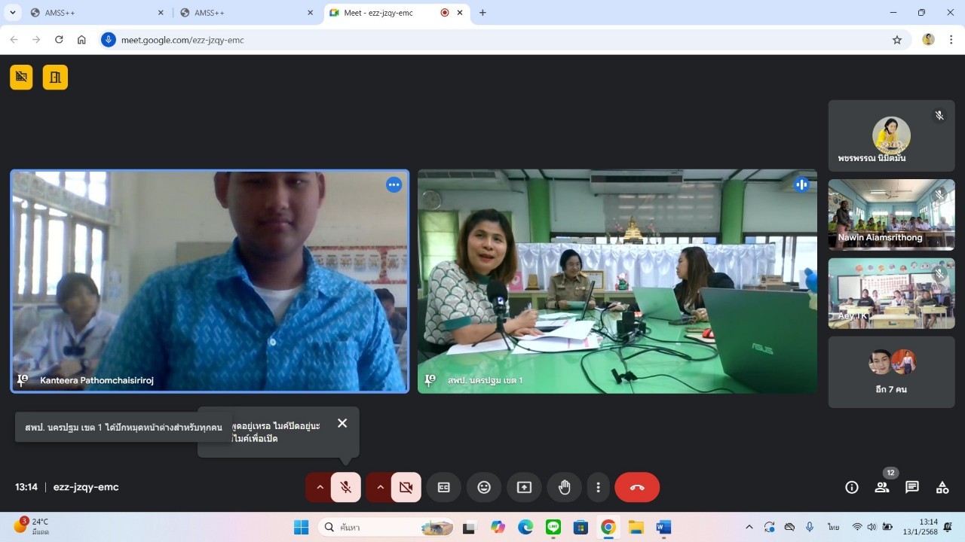Open a new browser tab
Image resolution: width=965 pixels, height=542 pixels.
click(482, 13)
